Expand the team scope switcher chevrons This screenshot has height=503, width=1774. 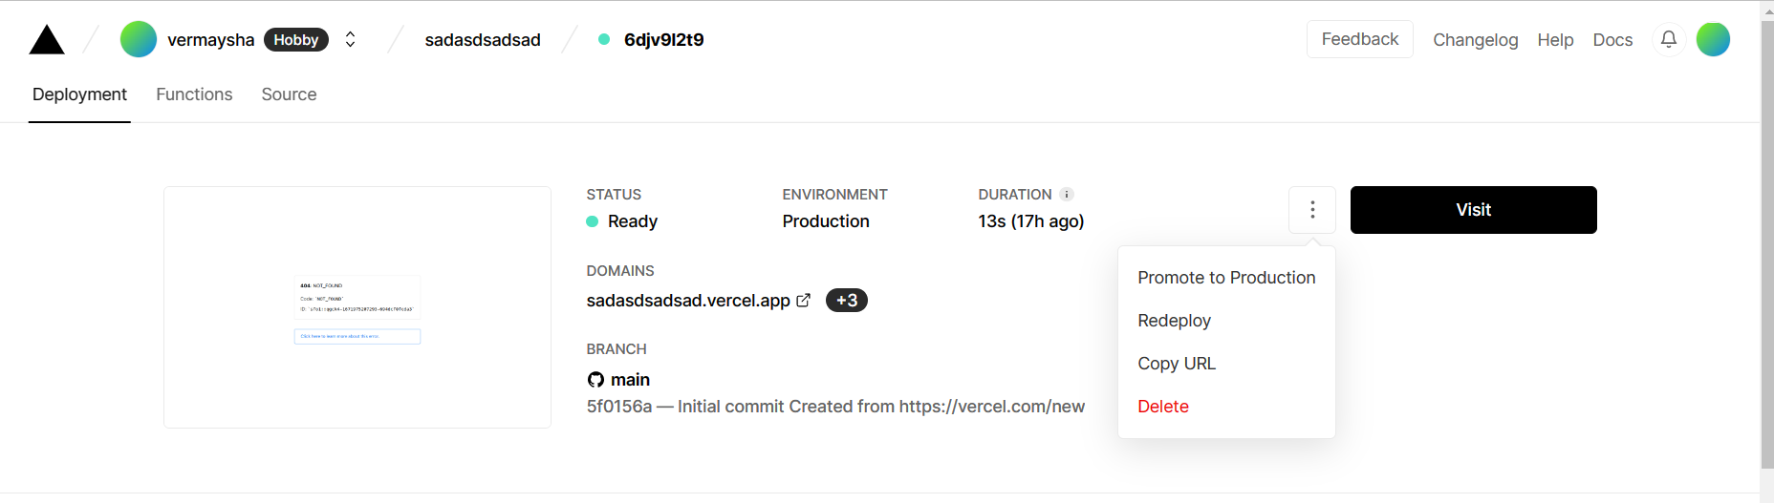click(x=351, y=39)
